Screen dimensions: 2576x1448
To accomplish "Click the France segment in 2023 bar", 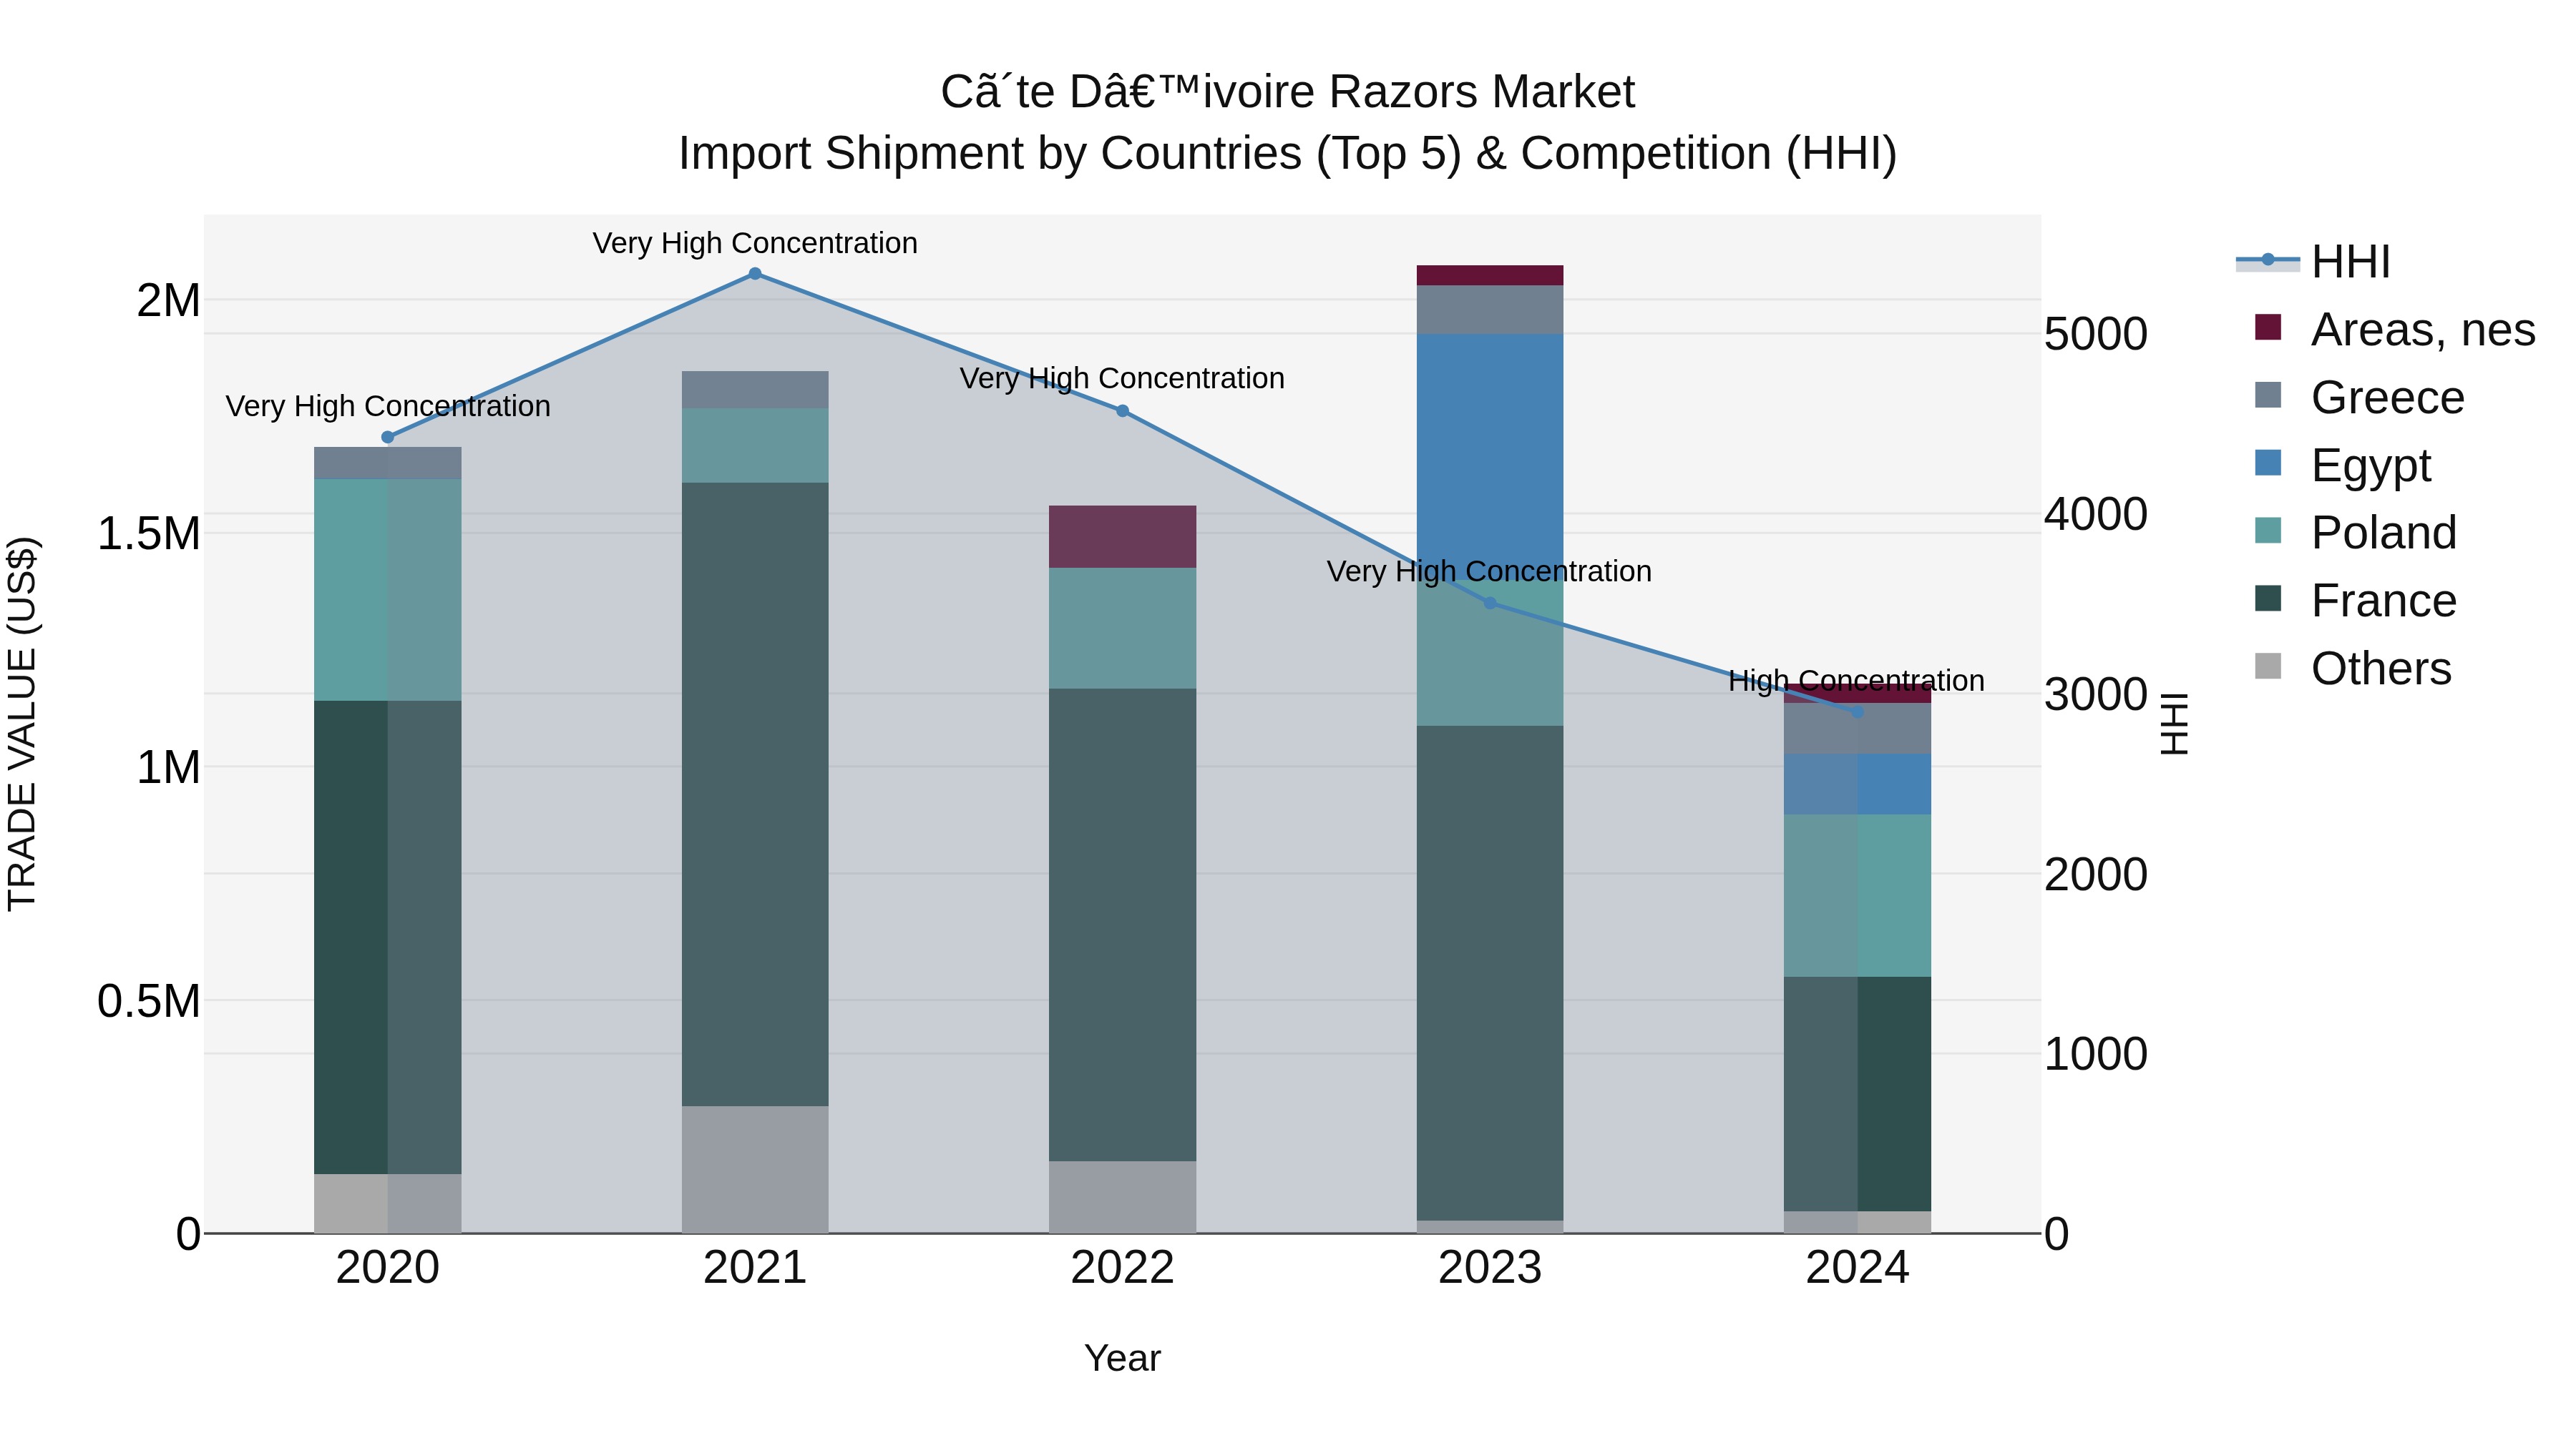I will [1490, 972].
